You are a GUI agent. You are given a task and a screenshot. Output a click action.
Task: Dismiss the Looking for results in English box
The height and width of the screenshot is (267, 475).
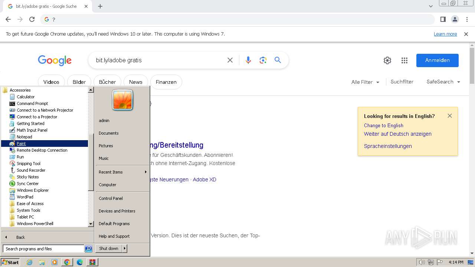point(450,116)
